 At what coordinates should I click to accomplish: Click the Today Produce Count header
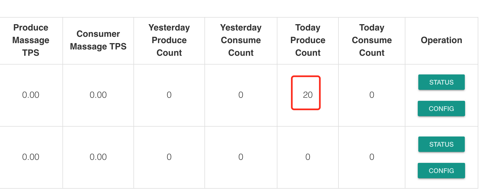coord(308,40)
